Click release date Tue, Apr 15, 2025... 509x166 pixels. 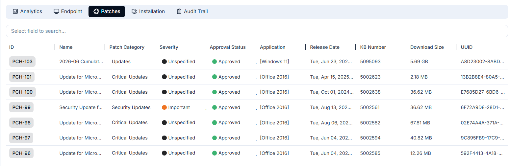pos(332,77)
